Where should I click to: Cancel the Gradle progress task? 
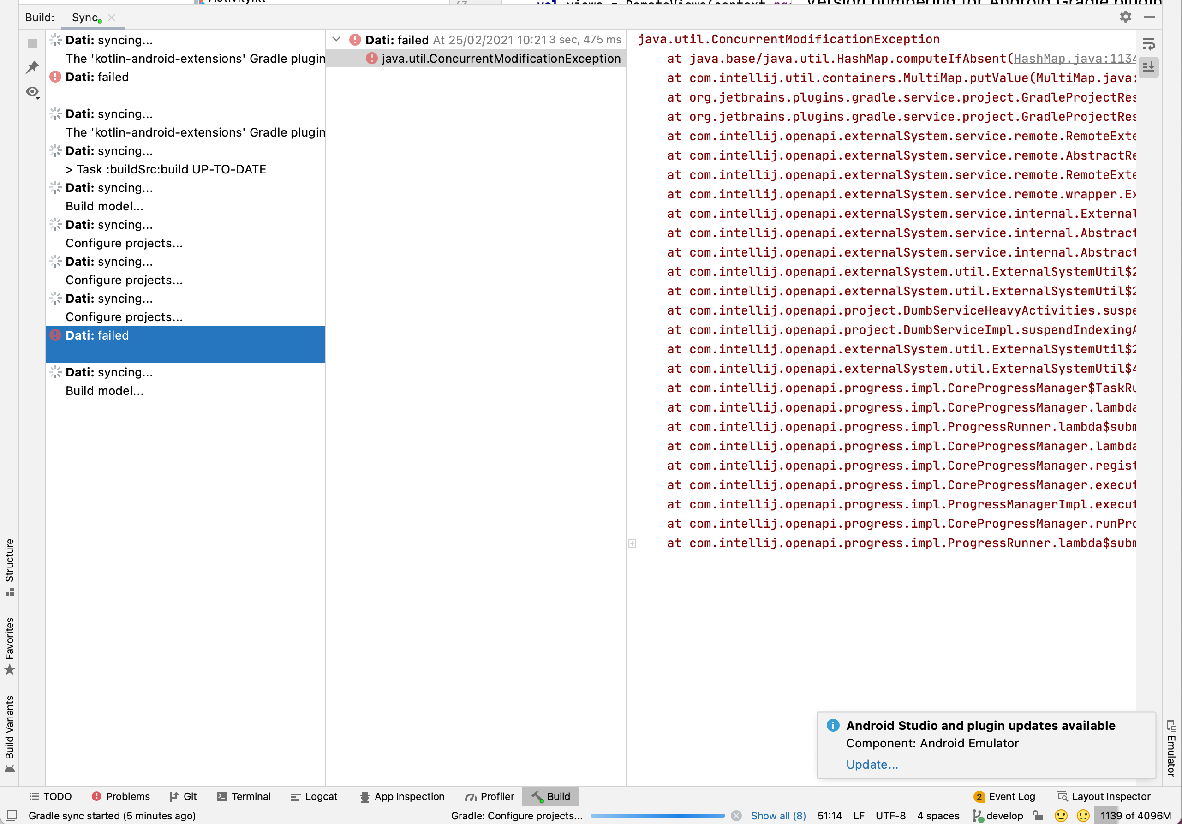point(736,816)
